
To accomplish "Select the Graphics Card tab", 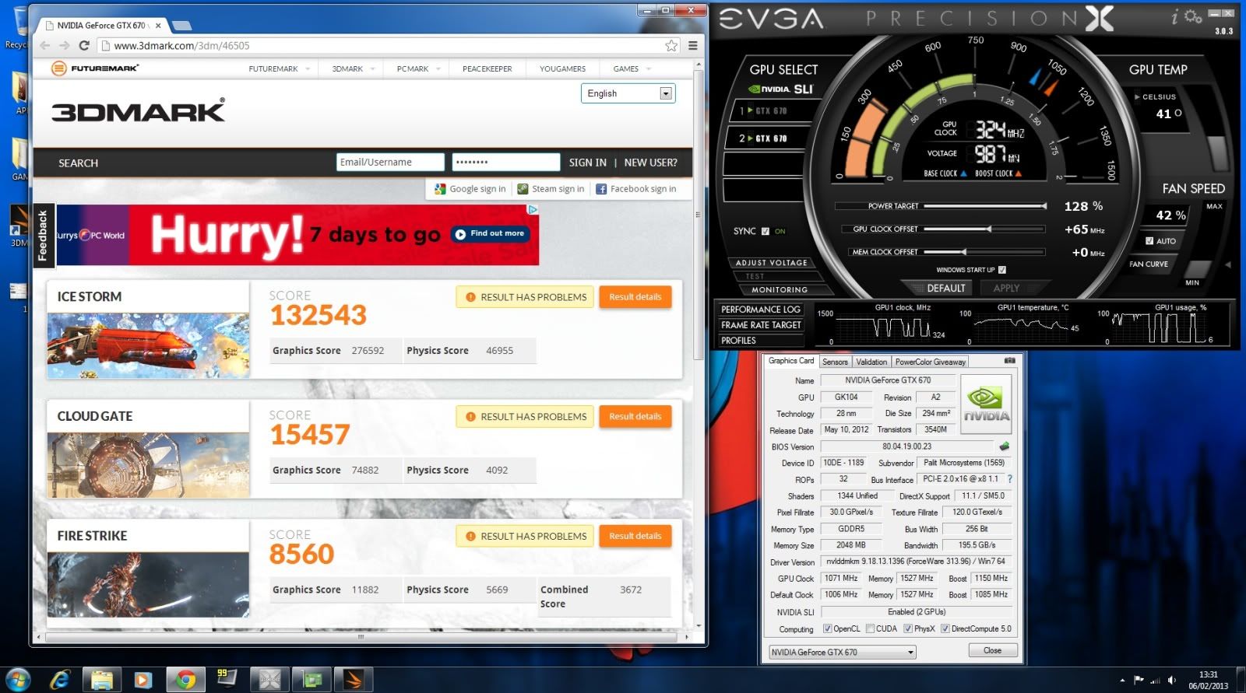I will (x=790, y=361).
